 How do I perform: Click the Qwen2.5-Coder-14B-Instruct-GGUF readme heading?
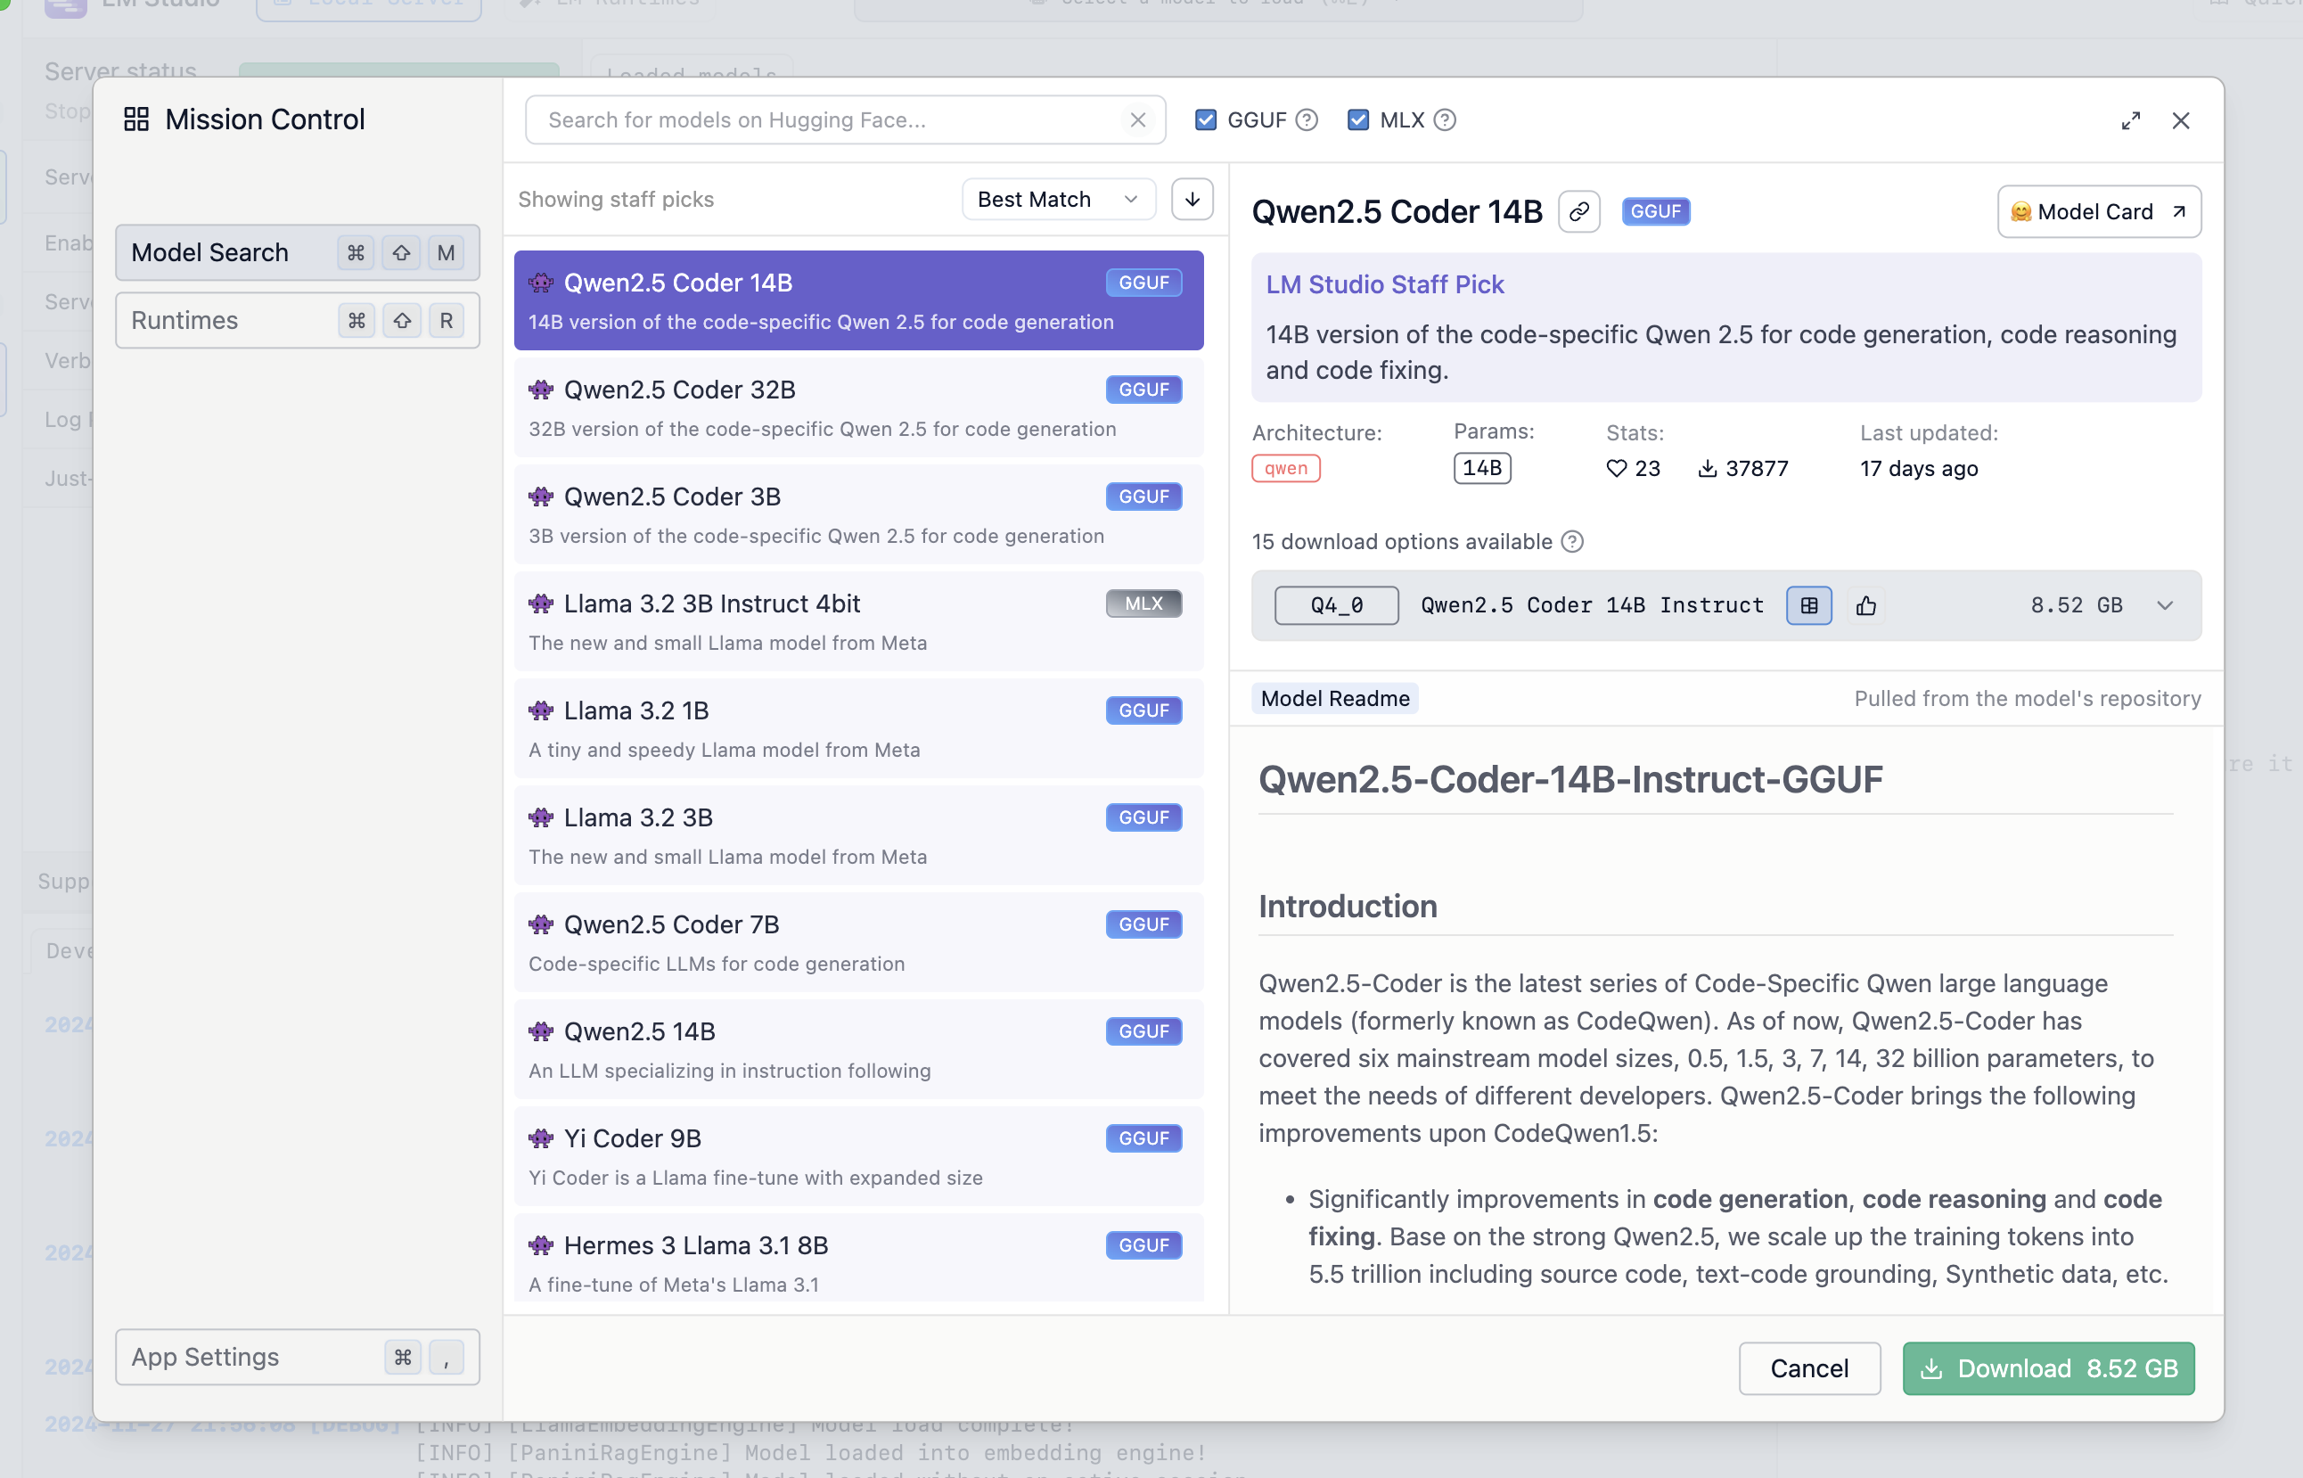(1569, 779)
